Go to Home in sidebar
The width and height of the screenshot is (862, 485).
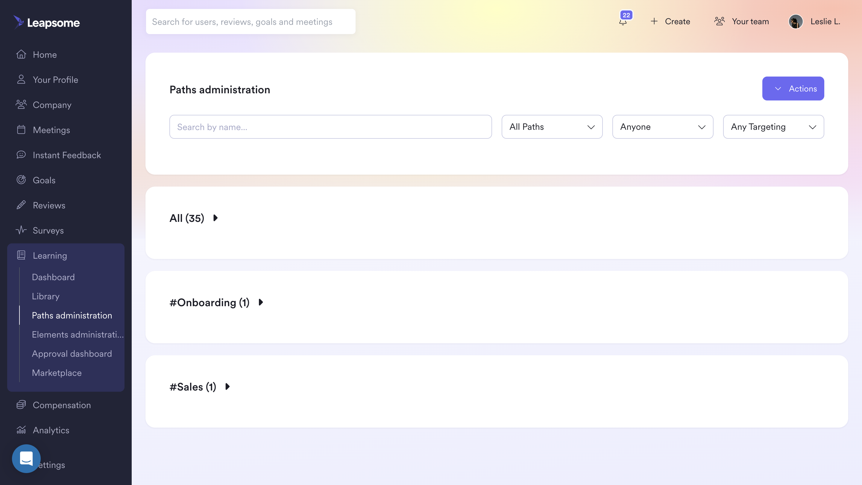click(45, 54)
